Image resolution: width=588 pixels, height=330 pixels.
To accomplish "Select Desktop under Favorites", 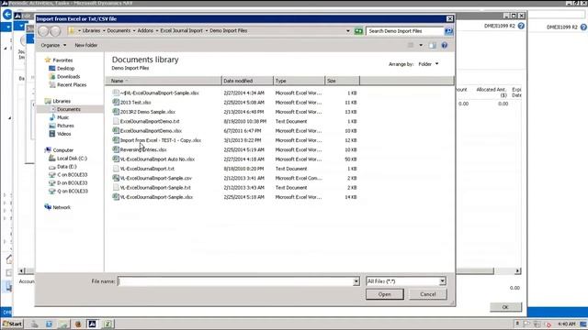I will click(65, 69).
